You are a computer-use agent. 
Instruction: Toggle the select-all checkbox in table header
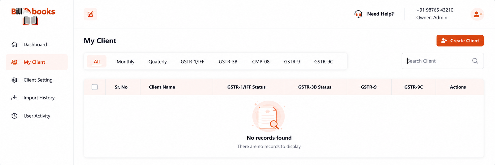click(x=95, y=87)
